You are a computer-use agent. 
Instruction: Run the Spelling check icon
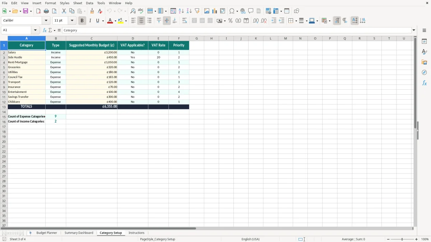click(141, 11)
